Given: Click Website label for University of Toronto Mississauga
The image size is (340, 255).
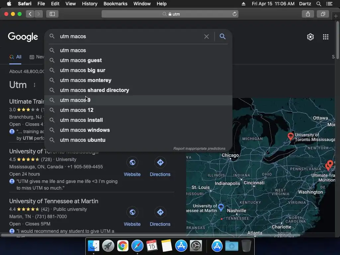Looking at the screenshot, I should pyautogui.click(x=132, y=174).
